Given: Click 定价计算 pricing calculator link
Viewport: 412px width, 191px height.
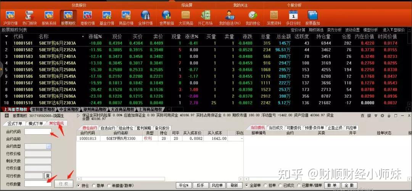Looking at the screenshot, I should coord(298,30).
